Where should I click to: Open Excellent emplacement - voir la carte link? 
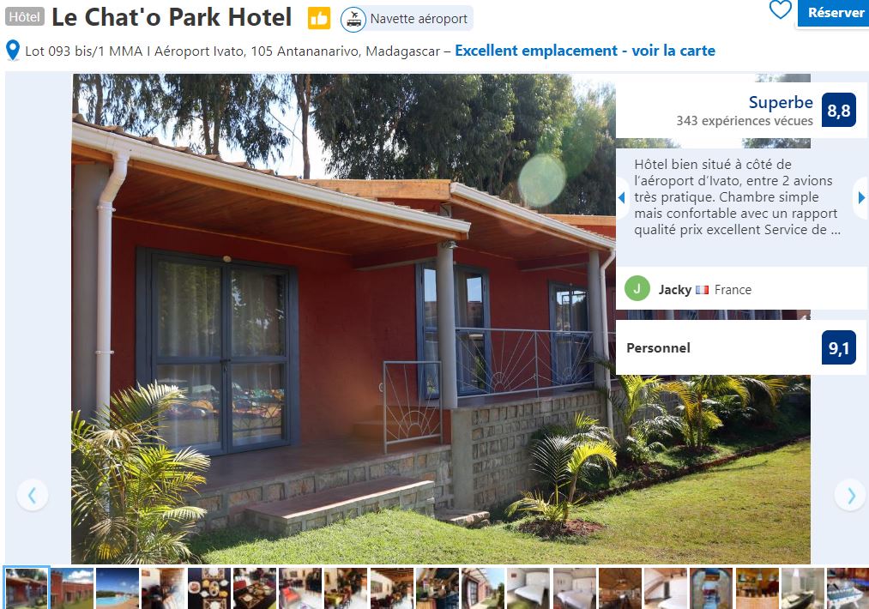tap(585, 51)
